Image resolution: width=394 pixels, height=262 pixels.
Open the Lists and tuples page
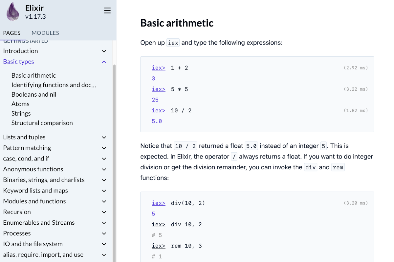point(24,137)
